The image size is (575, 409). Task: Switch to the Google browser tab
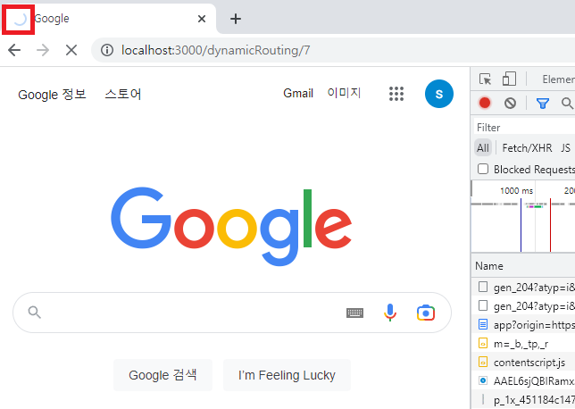[108, 19]
